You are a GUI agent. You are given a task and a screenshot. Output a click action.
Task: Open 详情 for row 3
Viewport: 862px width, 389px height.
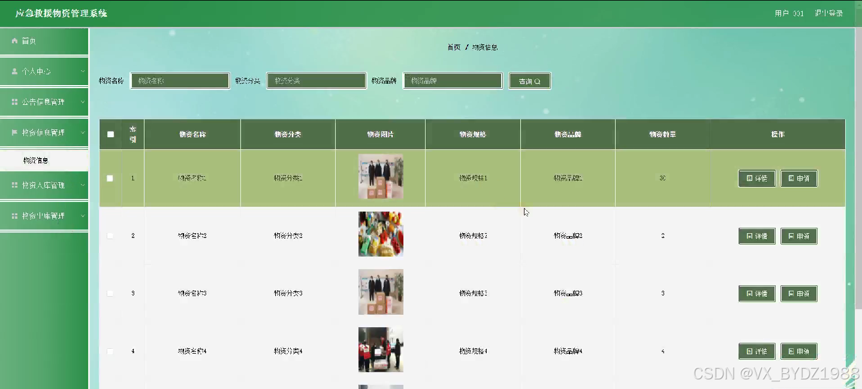tap(756, 294)
